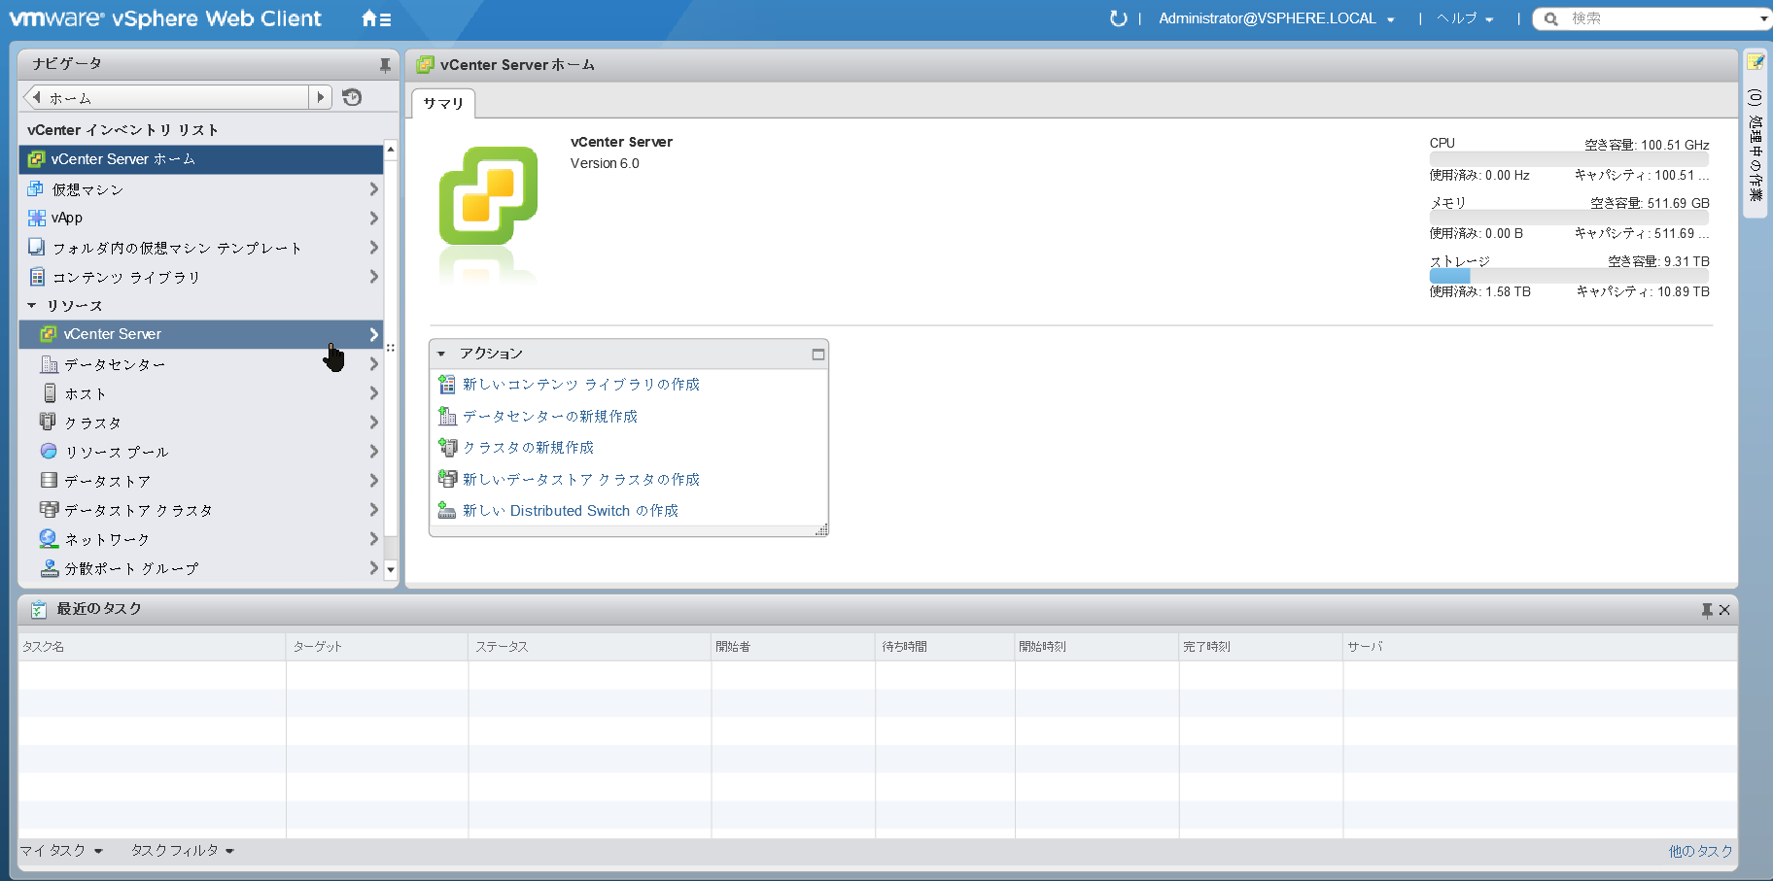Click the virtual machines (仮想マシン) icon
Screen dimensions: 1773x881
click(x=36, y=188)
